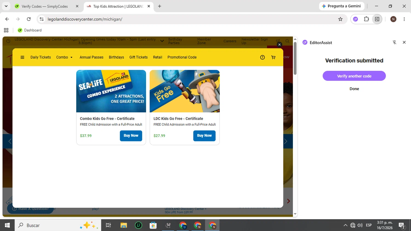This screenshot has height=231, width=411.
Task: Open Annual Passes menu item
Action: (x=92, y=57)
